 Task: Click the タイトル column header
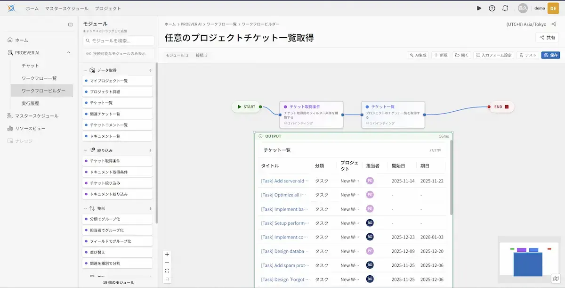coord(270,166)
